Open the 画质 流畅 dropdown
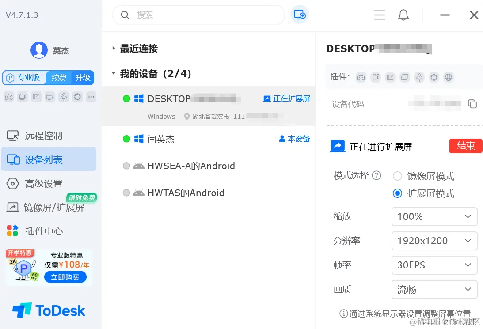The width and height of the screenshot is (483, 329). click(434, 289)
